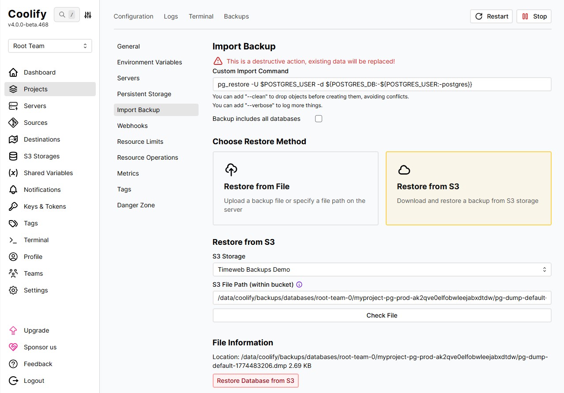
Task: Open the Backups tab
Action: (237, 16)
